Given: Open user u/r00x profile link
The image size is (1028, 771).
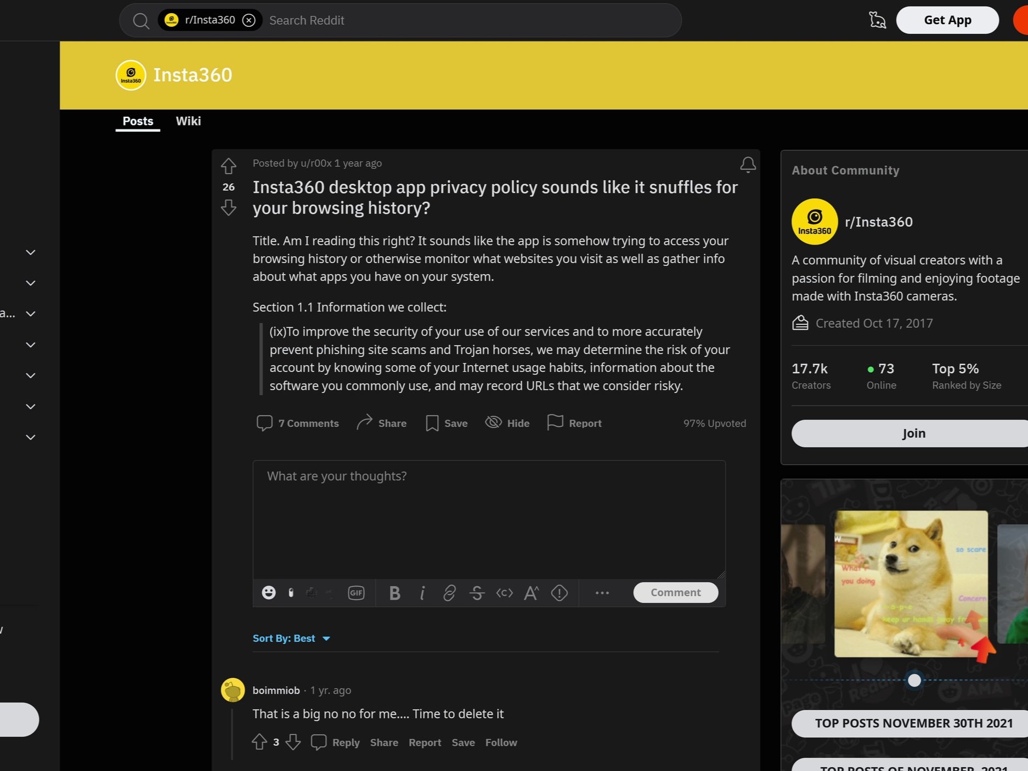Looking at the screenshot, I should (x=316, y=163).
